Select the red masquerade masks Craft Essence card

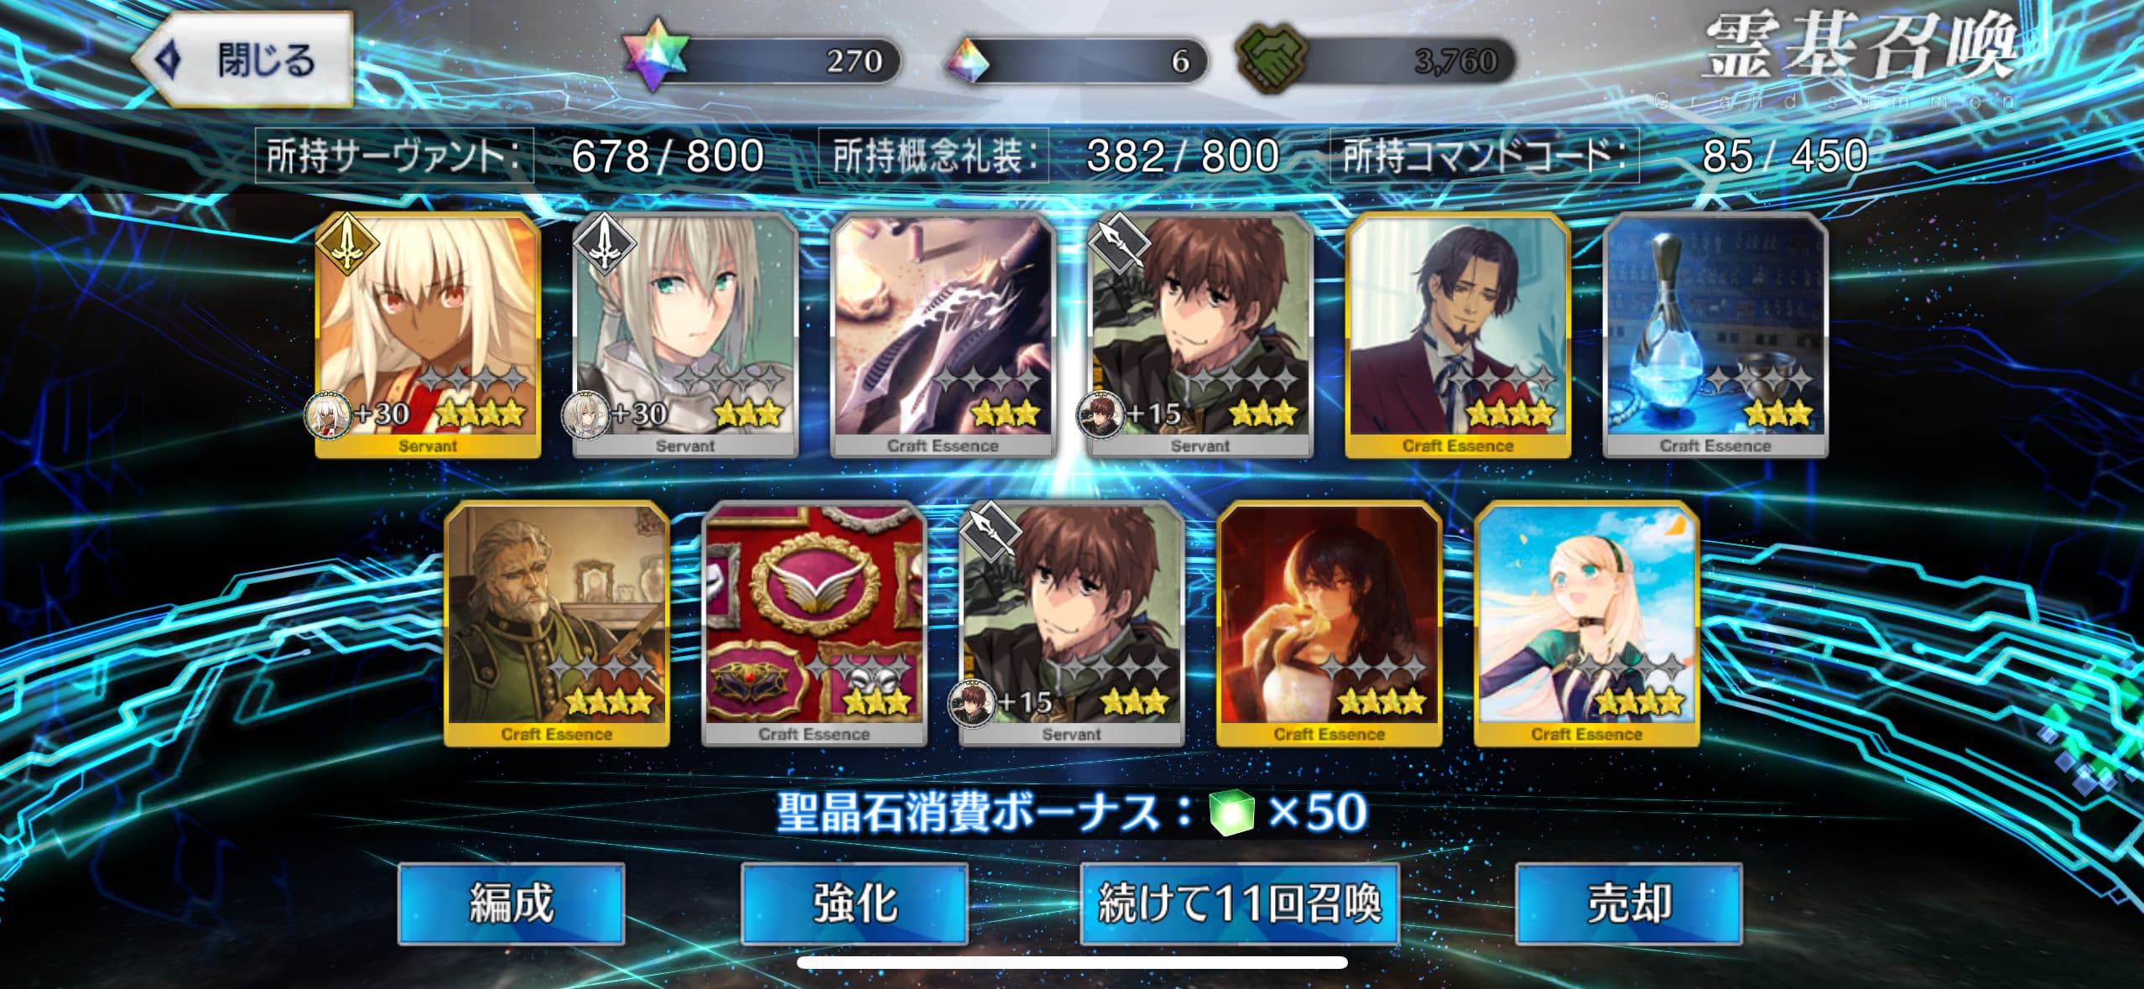click(814, 624)
